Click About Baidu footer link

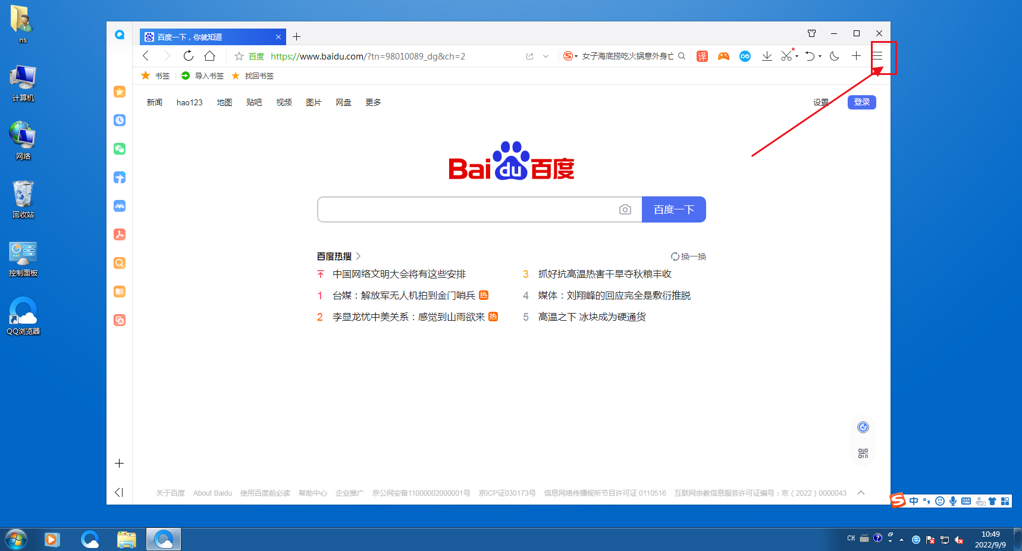coord(212,493)
